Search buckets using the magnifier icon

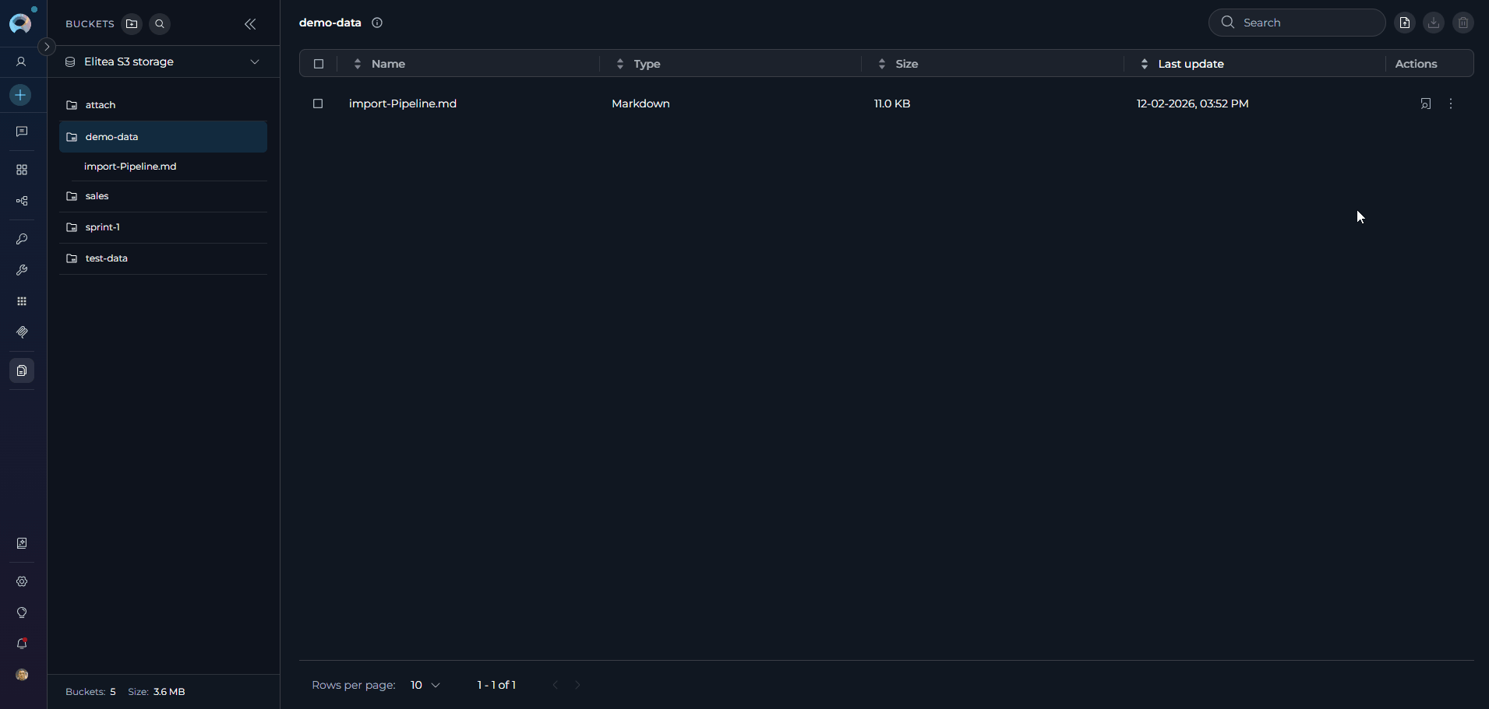coord(160,24)
